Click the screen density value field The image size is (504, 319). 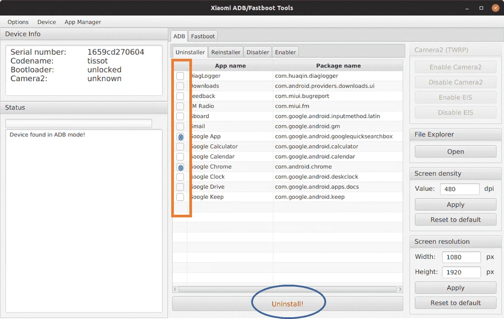pyautogui.click(x=459, y=189)
